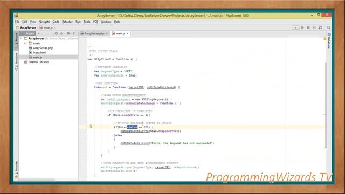The height and width of the screenshot is (194, 345).
Task: Click the ArrayServer breadcrumb in navigation bar
Action: pos(26,27)
